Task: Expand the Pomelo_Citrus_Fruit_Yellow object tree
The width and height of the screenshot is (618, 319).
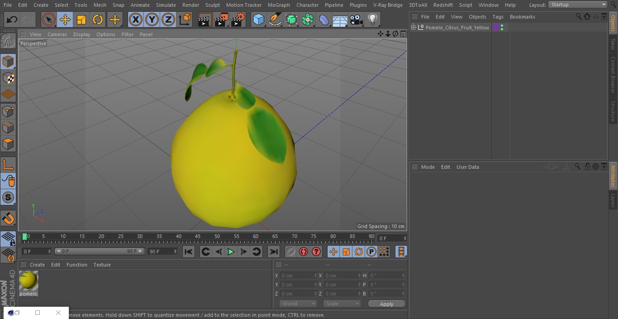Action: 413,28
